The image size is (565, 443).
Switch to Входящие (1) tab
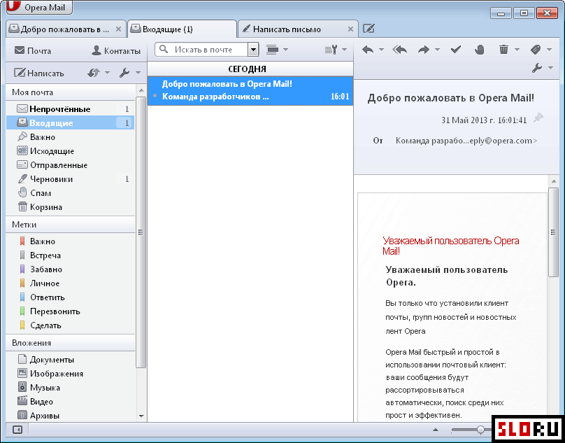pos(183,29)
